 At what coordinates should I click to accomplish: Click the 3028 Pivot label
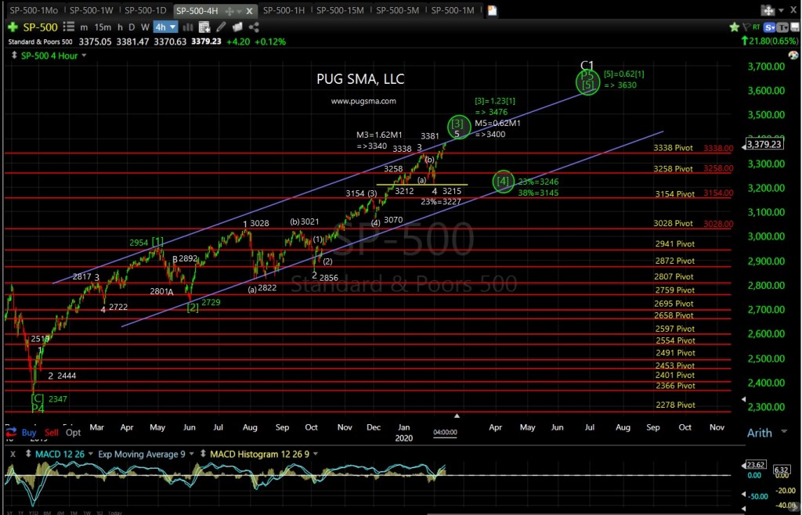pyautogui.click(x=673, y=223)
